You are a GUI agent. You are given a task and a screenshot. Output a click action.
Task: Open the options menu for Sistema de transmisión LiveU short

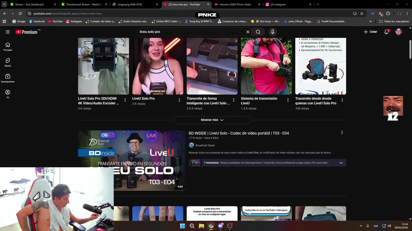click(x=288, y=100)
